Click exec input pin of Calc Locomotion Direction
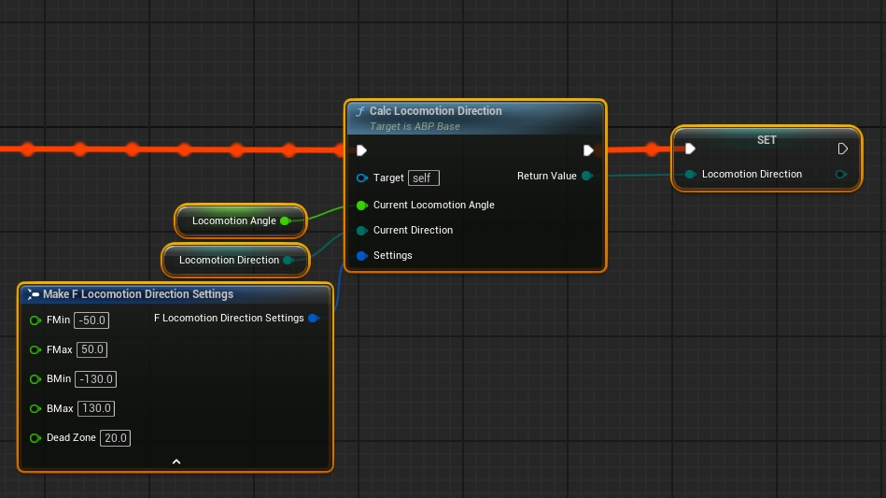 361,150
